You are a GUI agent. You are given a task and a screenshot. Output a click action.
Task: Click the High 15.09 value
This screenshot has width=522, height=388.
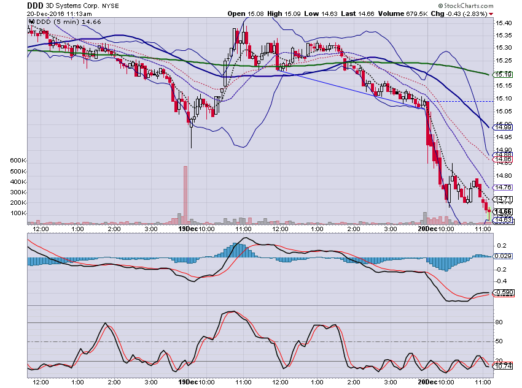pos(284,14)
